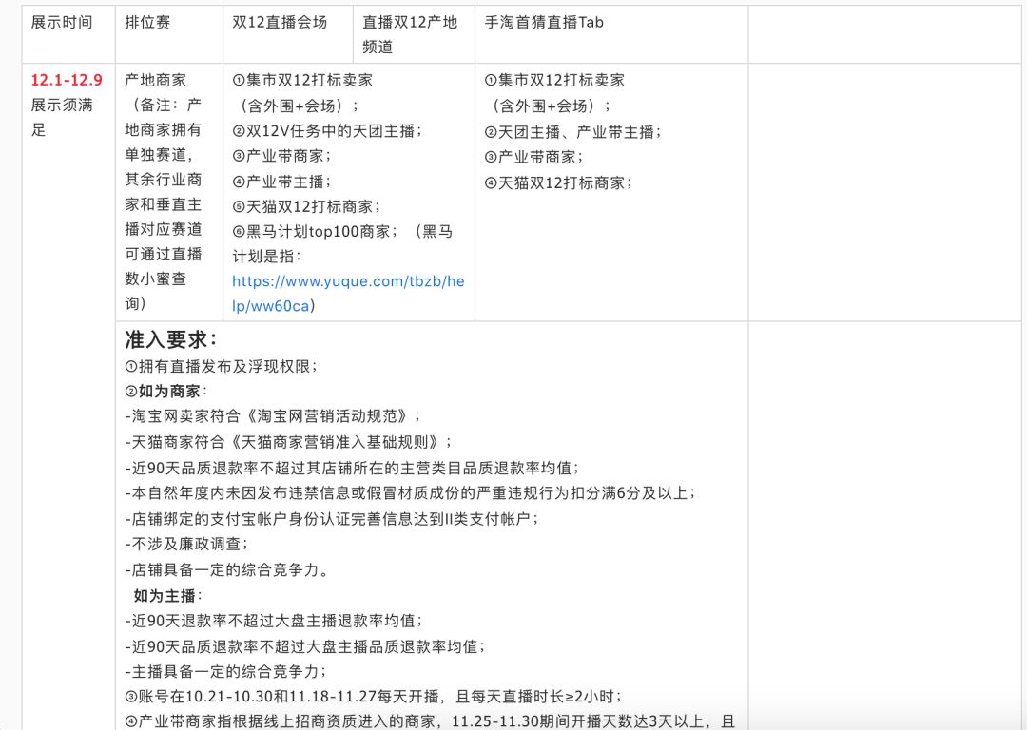Click ②天团主播、产业带主播 line

573,131
